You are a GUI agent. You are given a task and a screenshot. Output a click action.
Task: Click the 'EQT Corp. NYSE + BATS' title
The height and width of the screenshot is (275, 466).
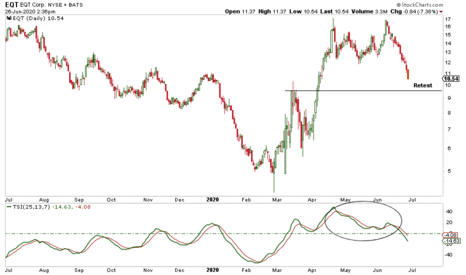tap(51, 5)
